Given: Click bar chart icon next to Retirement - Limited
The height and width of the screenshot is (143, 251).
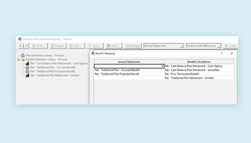Looking at the screenshot, I should (28, 75).
